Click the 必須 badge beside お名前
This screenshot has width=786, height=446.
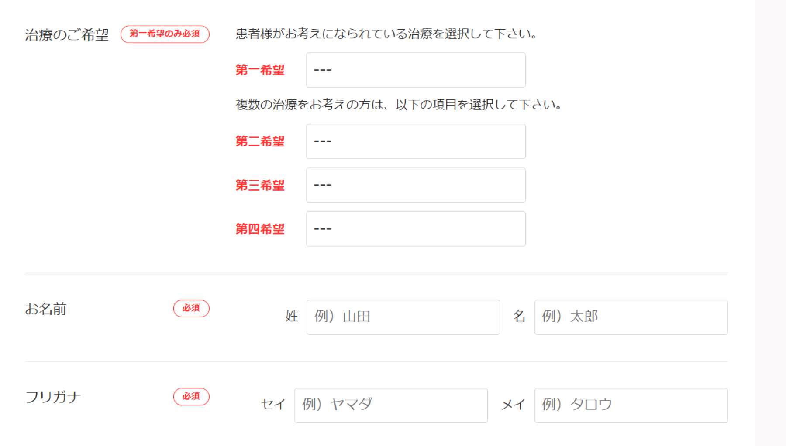click(x=191, y=308)
